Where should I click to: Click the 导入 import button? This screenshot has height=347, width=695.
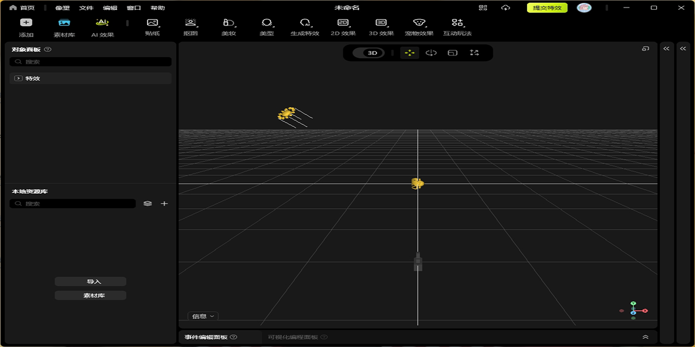tap(90, 282)
